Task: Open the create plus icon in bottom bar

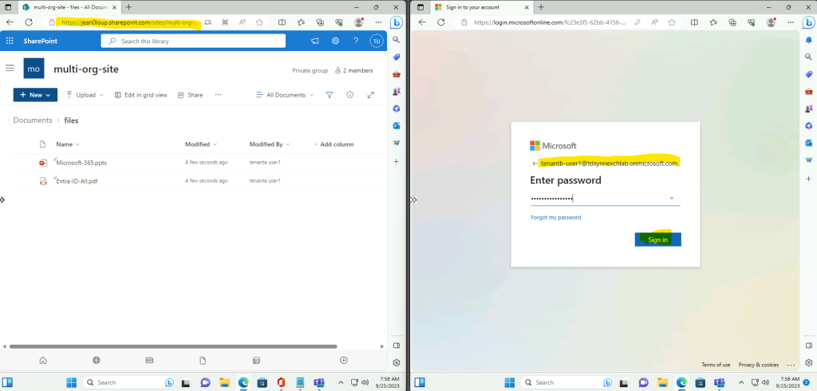Action: coord(343,360)
